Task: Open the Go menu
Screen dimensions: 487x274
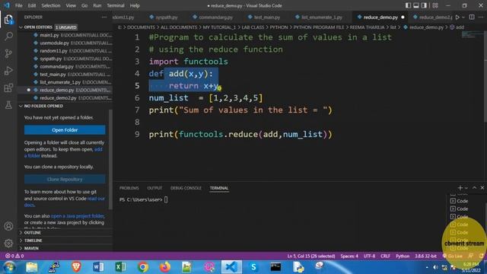Action: pyautogui.click(x=84, y=5)
